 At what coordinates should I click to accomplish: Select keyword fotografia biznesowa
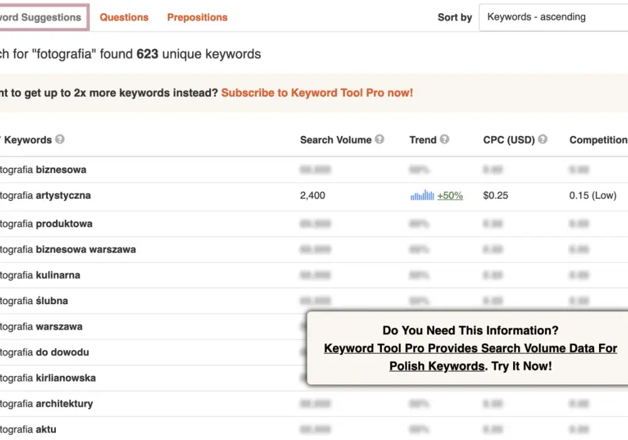pos(43,170)
